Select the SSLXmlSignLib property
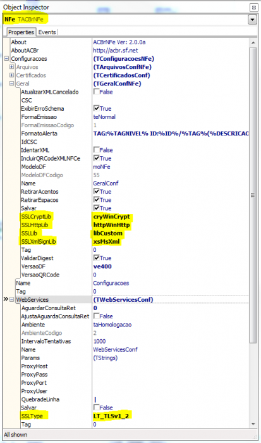Image resolution: width=261 pixels, height=443 pixels. (x=39, y=242)
